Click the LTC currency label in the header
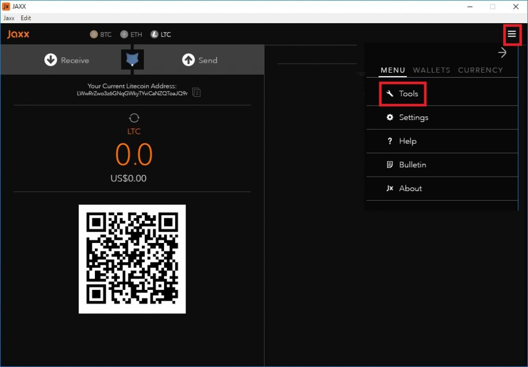 tap(166, 34)
